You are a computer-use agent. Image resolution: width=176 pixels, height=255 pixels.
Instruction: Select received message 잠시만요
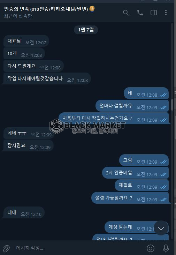[x=28, y=145]
